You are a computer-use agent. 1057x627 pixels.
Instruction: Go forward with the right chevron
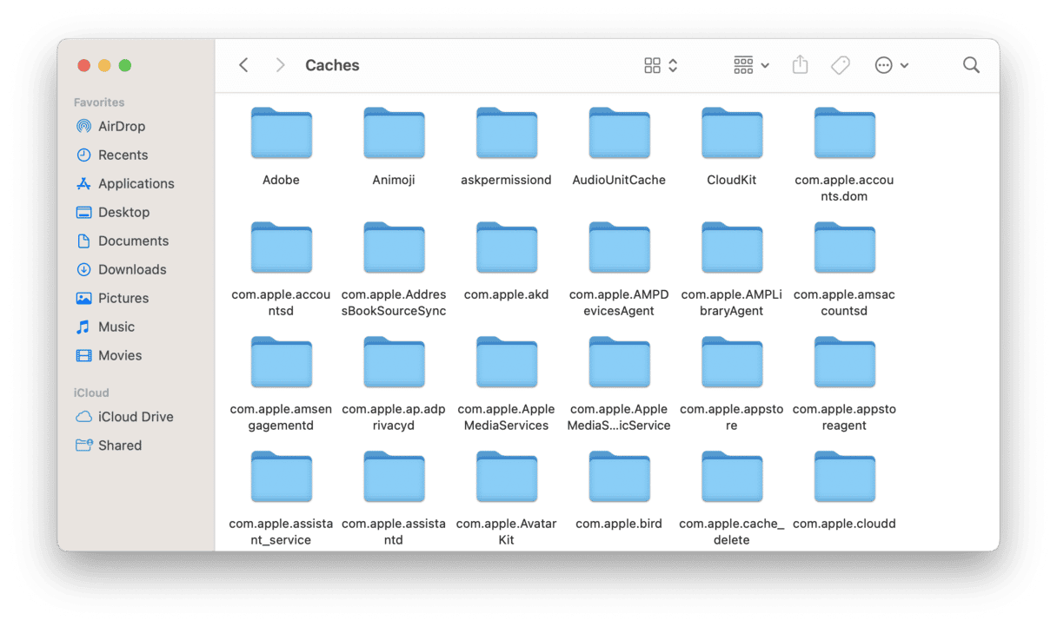tap(280, 65)
